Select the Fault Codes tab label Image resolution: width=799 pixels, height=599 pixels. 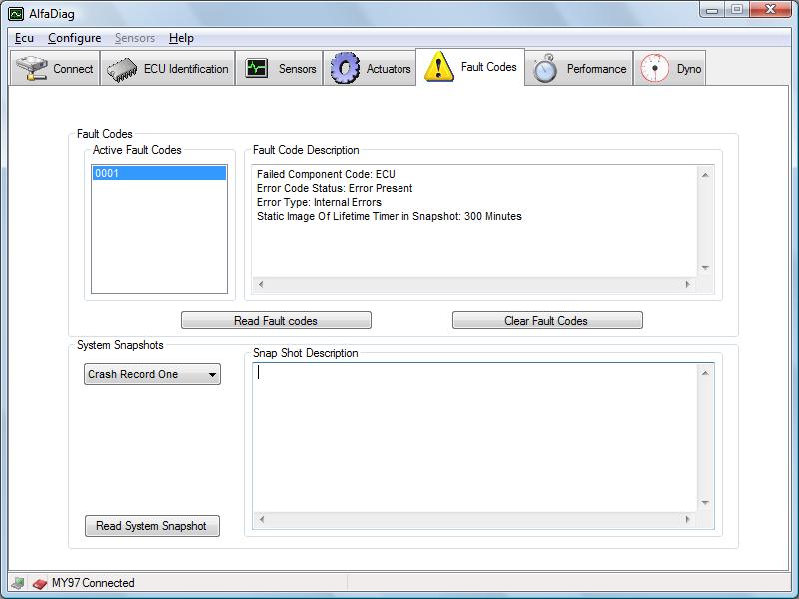(x=489, y=67)
